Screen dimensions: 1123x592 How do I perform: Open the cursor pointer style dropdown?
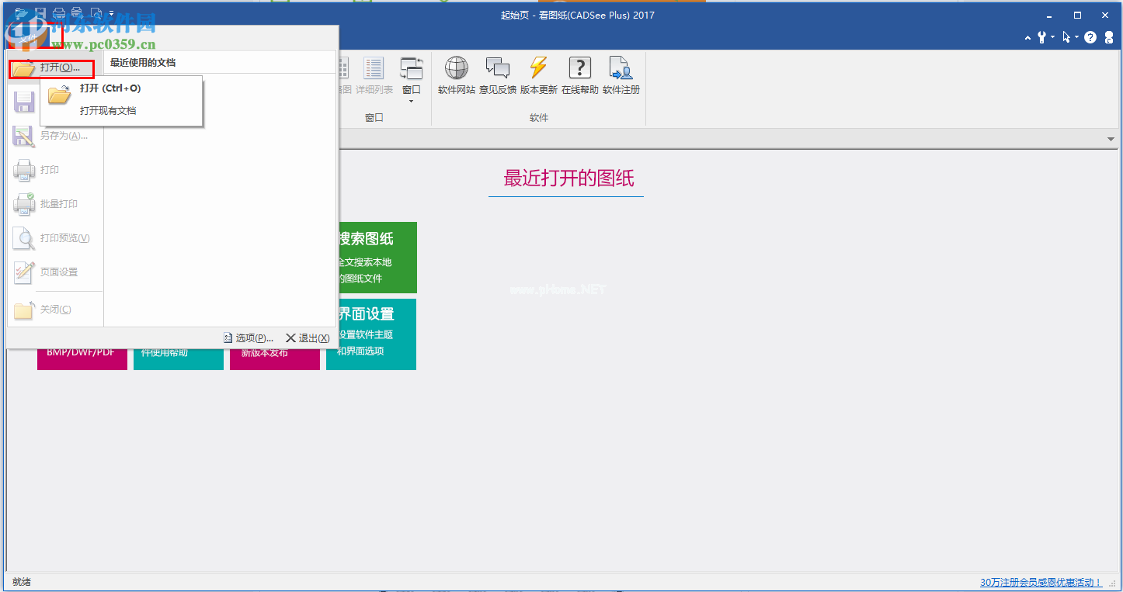[1071, 37]
